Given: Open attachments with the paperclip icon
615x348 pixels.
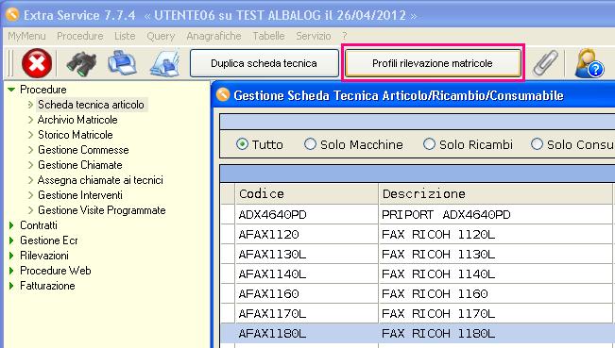Looking at the screenshot, I should click(546, 62).
